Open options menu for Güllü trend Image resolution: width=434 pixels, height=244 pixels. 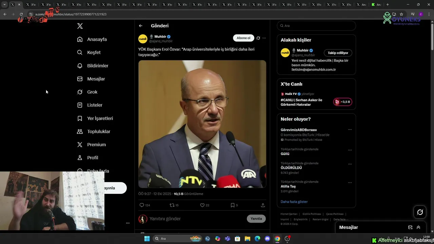[350, 150]
